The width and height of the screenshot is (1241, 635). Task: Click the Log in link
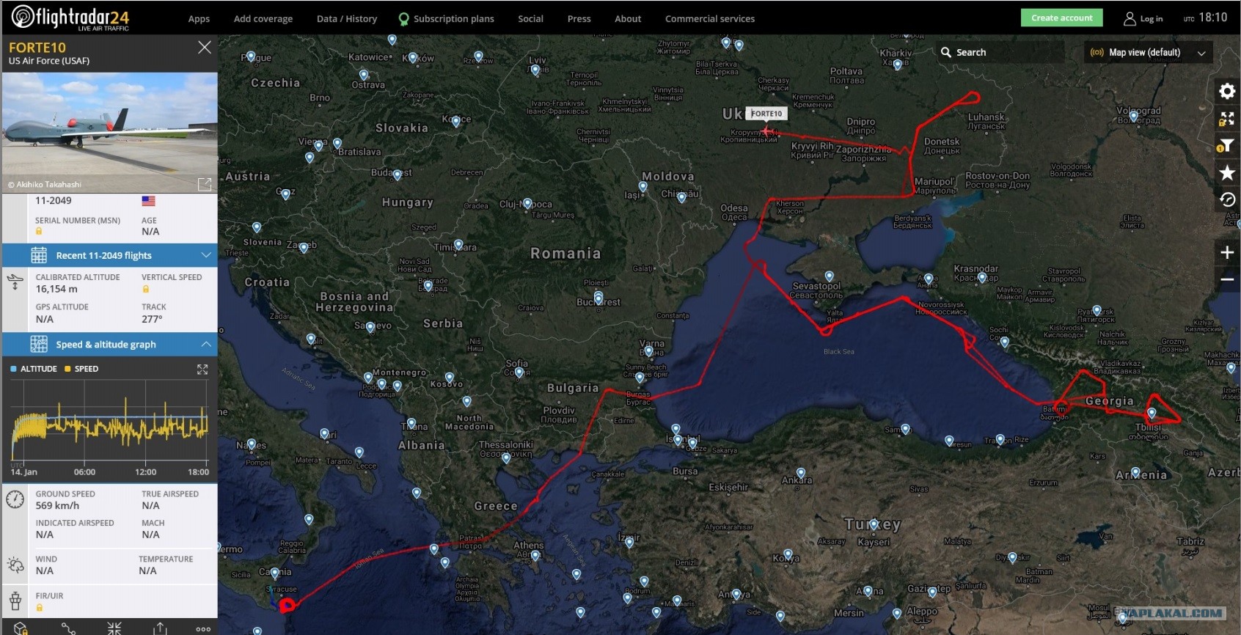pos(1151,19)
